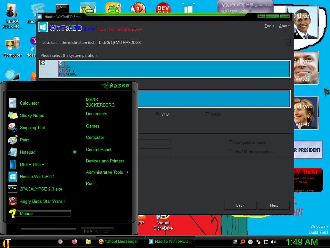Expand the Administrative Tools submenu

127,172
